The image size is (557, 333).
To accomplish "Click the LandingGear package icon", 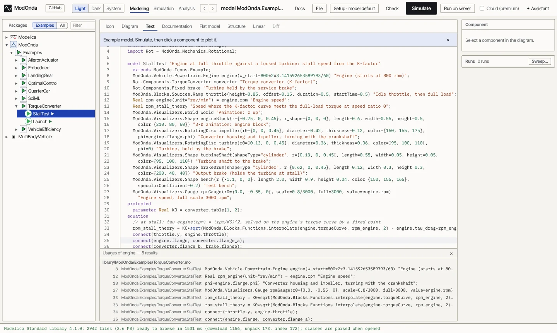I will (x=24, y=76).
